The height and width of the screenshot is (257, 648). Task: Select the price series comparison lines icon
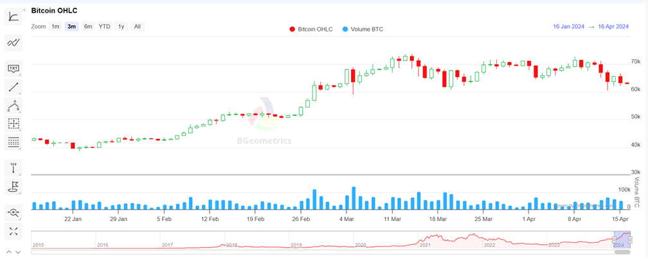[x=14, y=42]
